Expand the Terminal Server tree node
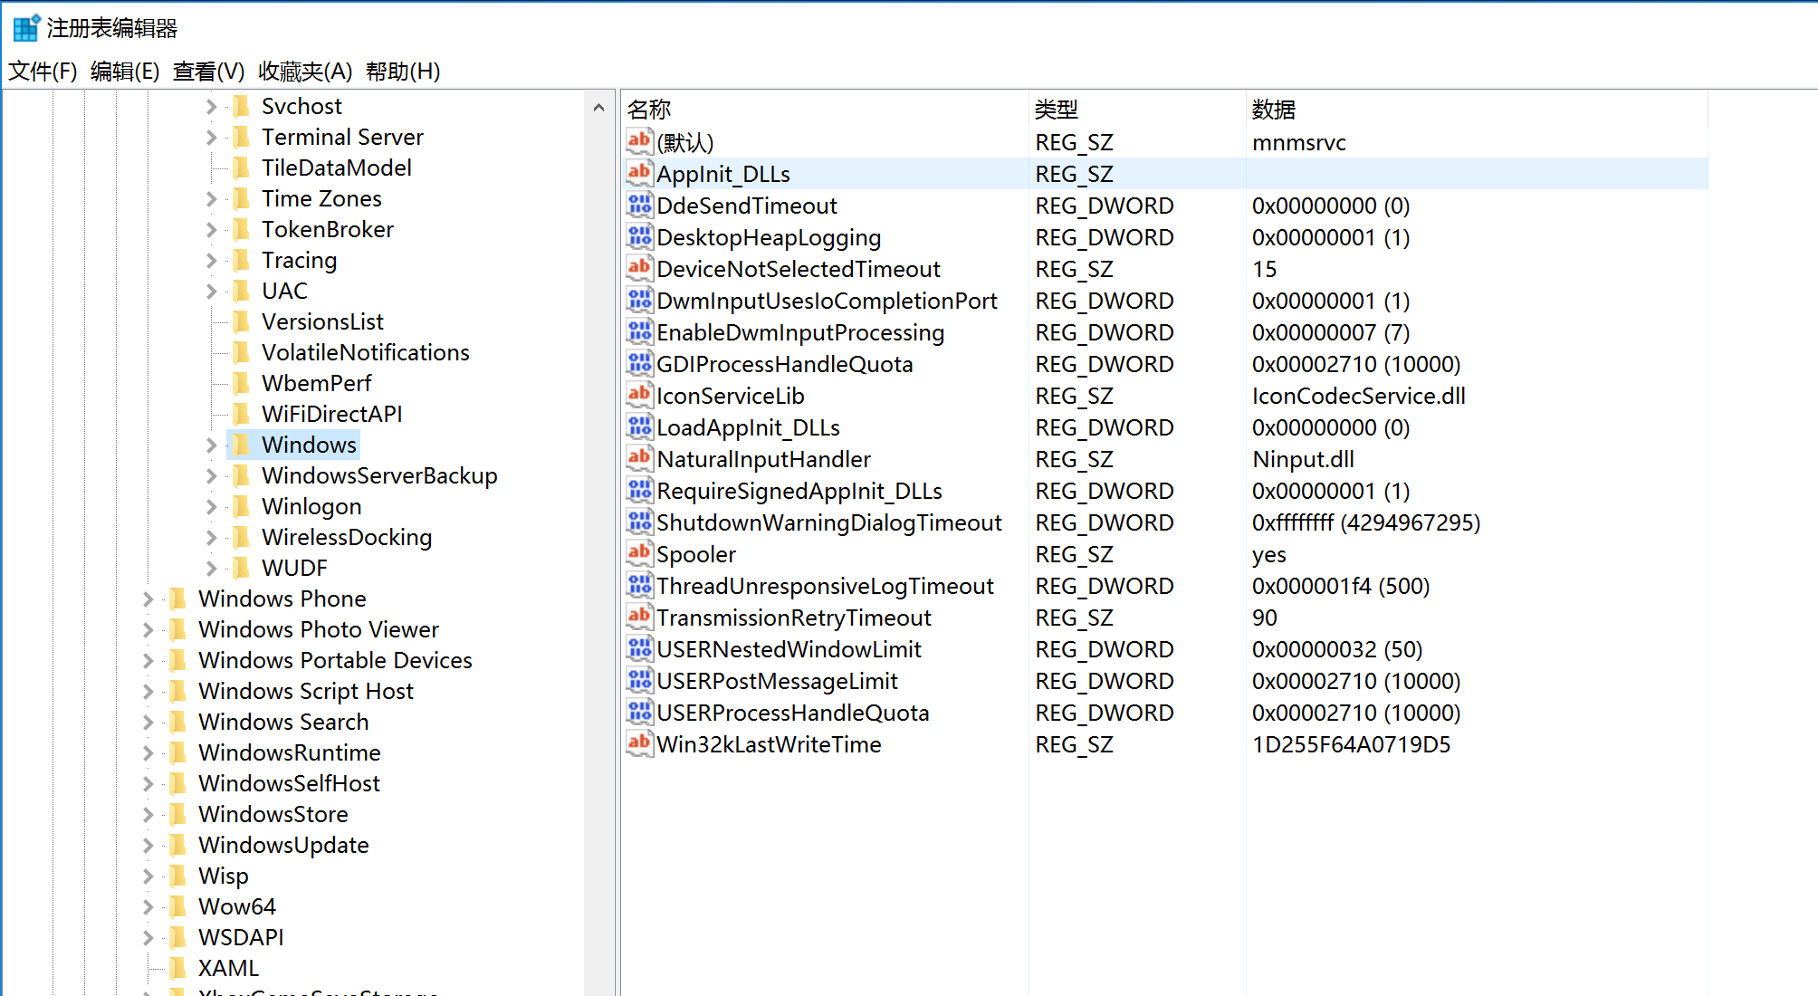The height and width of the screenshot is (996, 1818). tap(211, 137)
